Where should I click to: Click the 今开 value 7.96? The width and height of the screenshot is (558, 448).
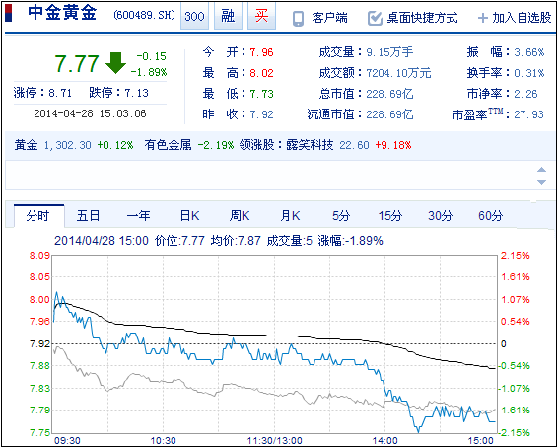[261, 53]
